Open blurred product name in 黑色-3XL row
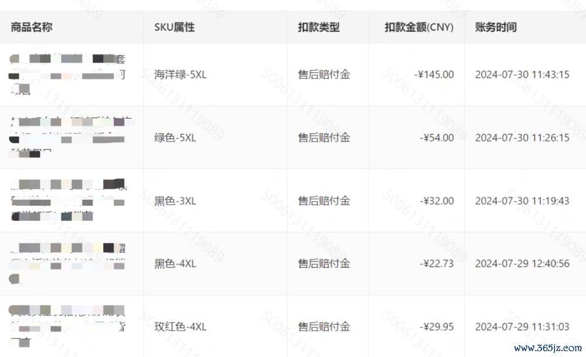 point(67,200)
